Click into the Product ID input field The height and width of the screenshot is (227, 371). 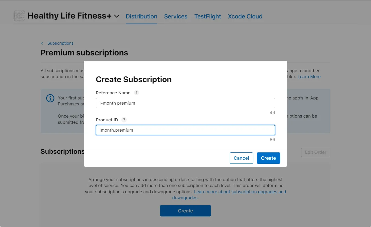pyautogui.click(x=185, y=130)
